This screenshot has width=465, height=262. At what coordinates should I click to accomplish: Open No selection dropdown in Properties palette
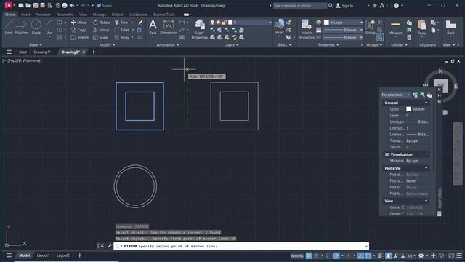coord(395,95)
